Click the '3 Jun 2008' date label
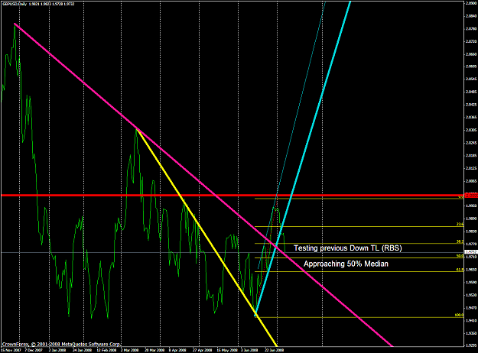 [x=249, y=350]
